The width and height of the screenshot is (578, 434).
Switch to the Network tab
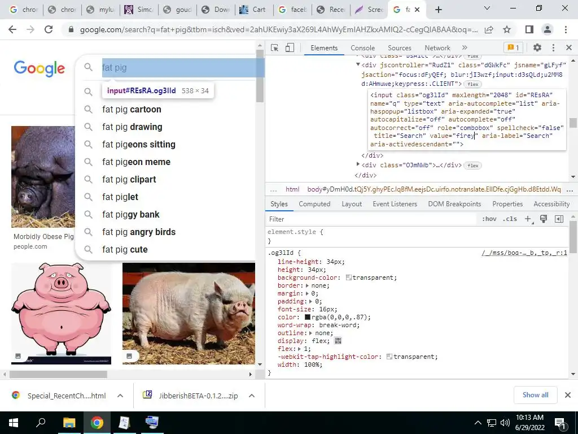pyautogui.click(x=437, y=48)
